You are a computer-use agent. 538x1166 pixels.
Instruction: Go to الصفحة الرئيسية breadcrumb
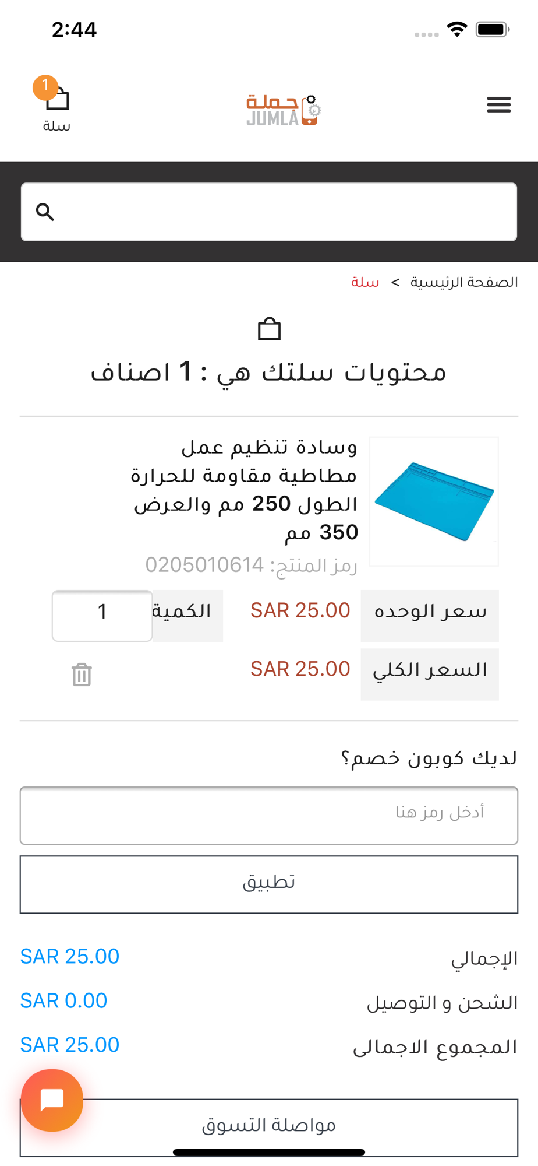click(x=464, y=282)
